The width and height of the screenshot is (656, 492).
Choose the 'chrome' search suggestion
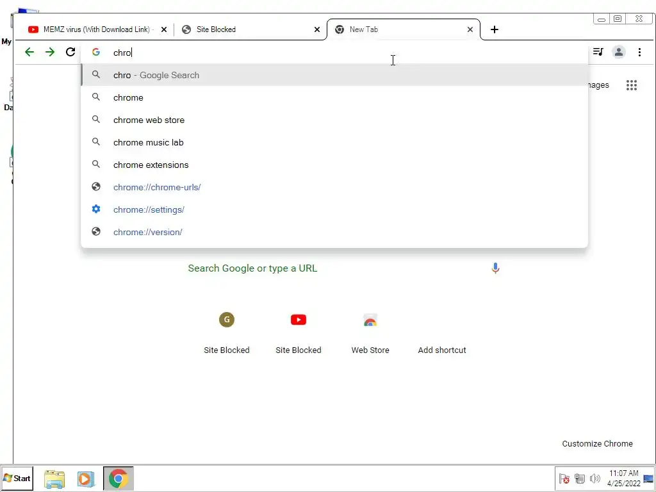click(334, 97)
